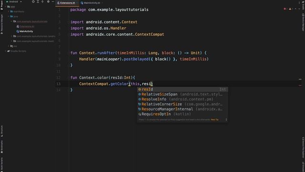Collapse the com.example.layouttutorials package

(x=11, y=21)
